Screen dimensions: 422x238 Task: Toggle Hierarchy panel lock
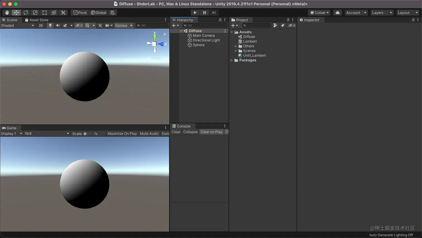tap(220, 20)
